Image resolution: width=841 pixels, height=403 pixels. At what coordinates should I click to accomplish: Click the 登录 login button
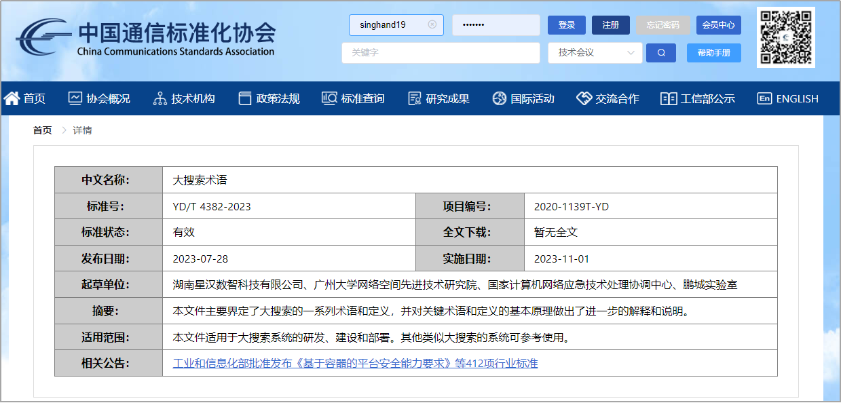[567, 25]
